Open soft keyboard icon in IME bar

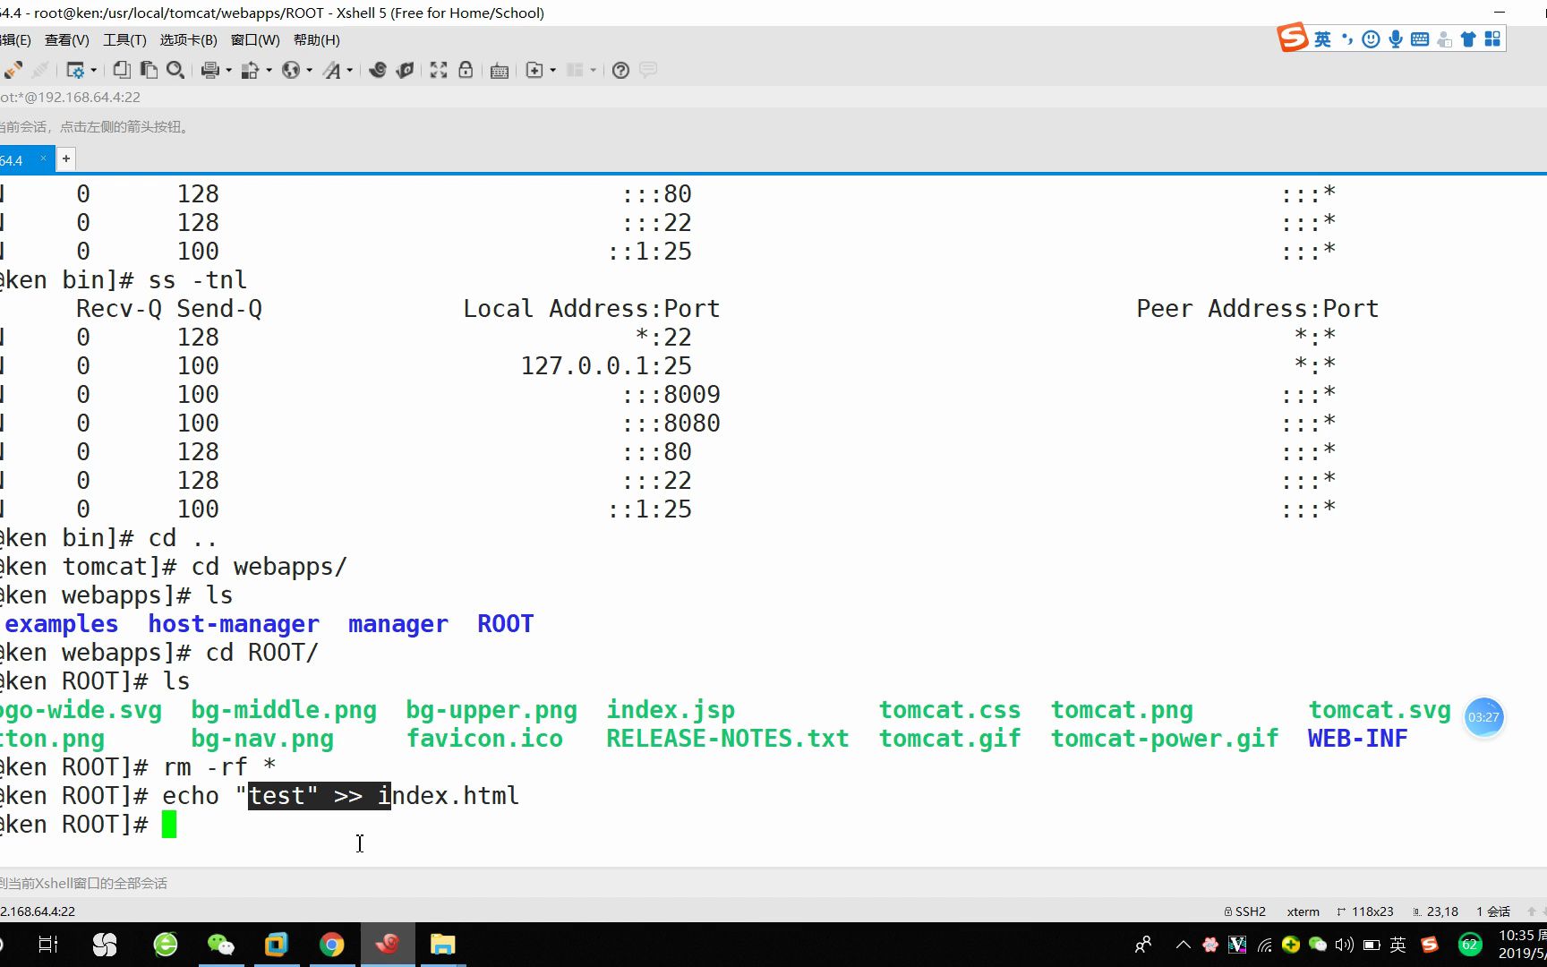point(1420,39)
